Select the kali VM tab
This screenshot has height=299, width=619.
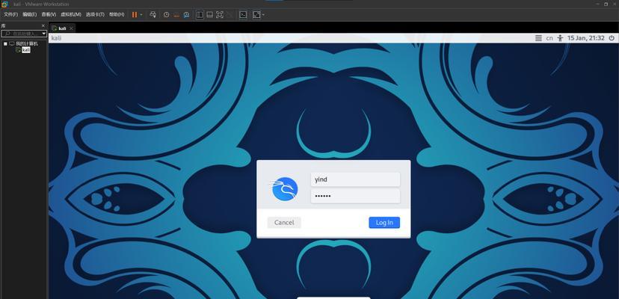[x=62, y=28]
